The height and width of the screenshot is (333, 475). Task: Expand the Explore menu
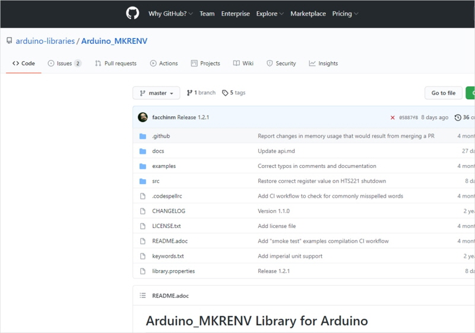pos(270,14)
